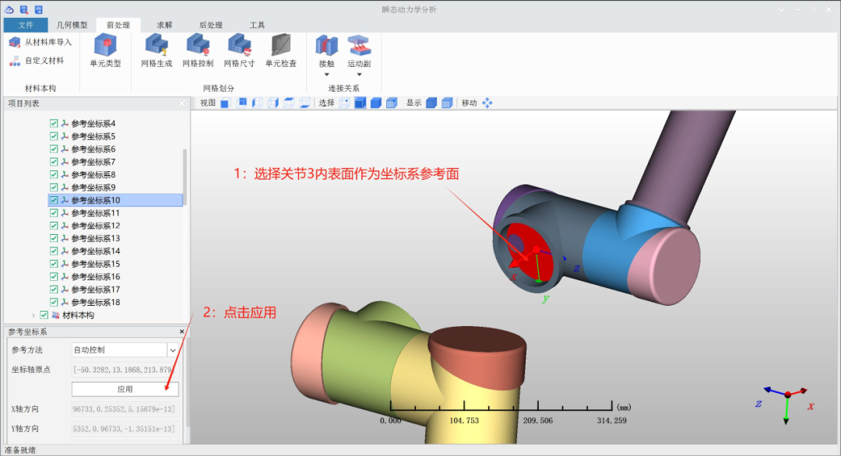Click the save-as icon beside the cloud icon
This screenshot has height=456, width=841.
[24, 9]
